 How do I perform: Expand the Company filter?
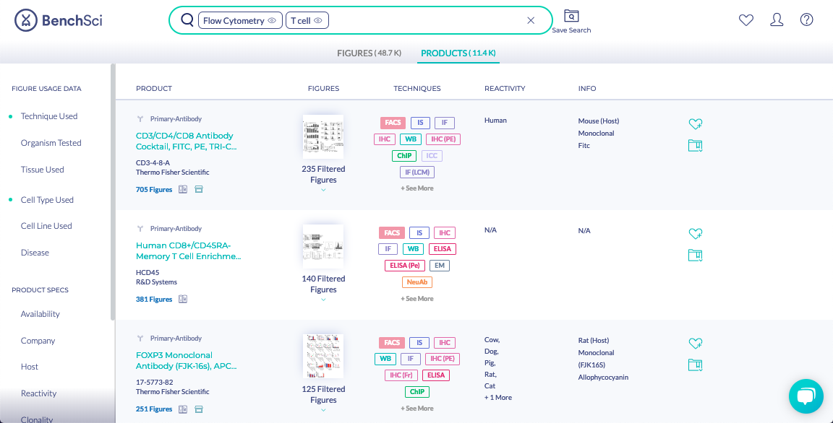point(38,340)
